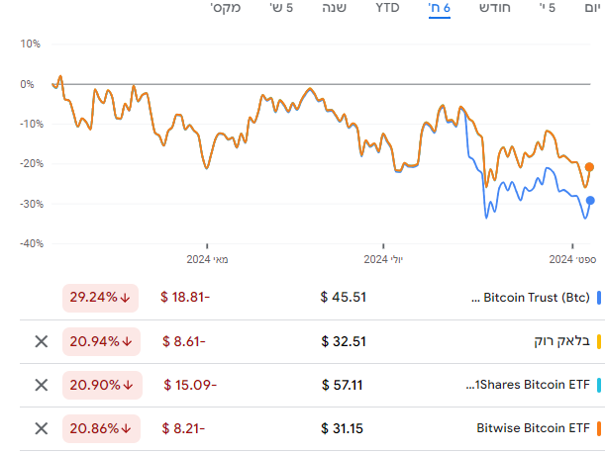Open the בלאק רוק stock listing
This screenshot has height=453, width=605.
561,341
